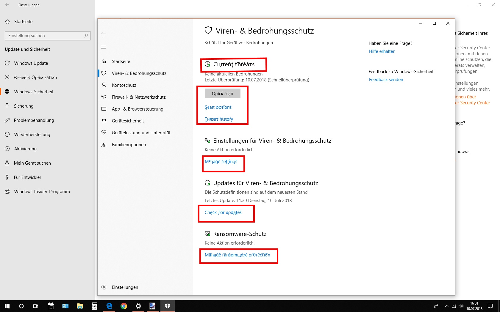Click the antenna icon beside Firewall- & Netzwerkschutz
This screenshot has height=312, width=500.
pyautogui.click(x=104, y=97)
